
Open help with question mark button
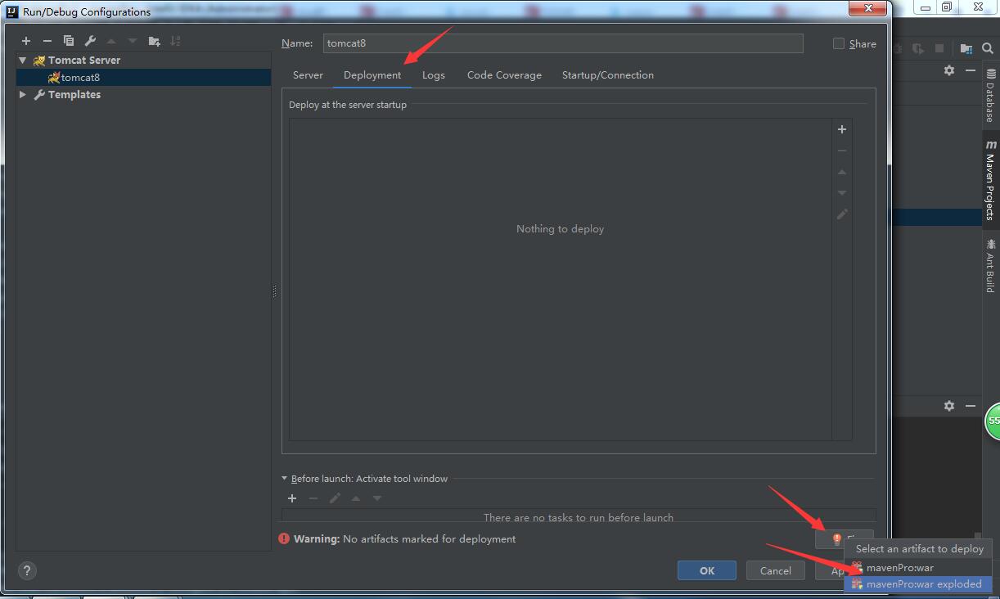click(x=26, y=570)
